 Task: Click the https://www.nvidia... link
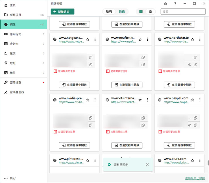coord(71,102)
